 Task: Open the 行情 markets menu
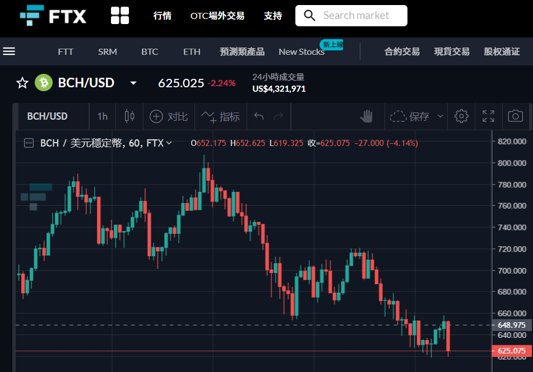(x=162, y=16)
